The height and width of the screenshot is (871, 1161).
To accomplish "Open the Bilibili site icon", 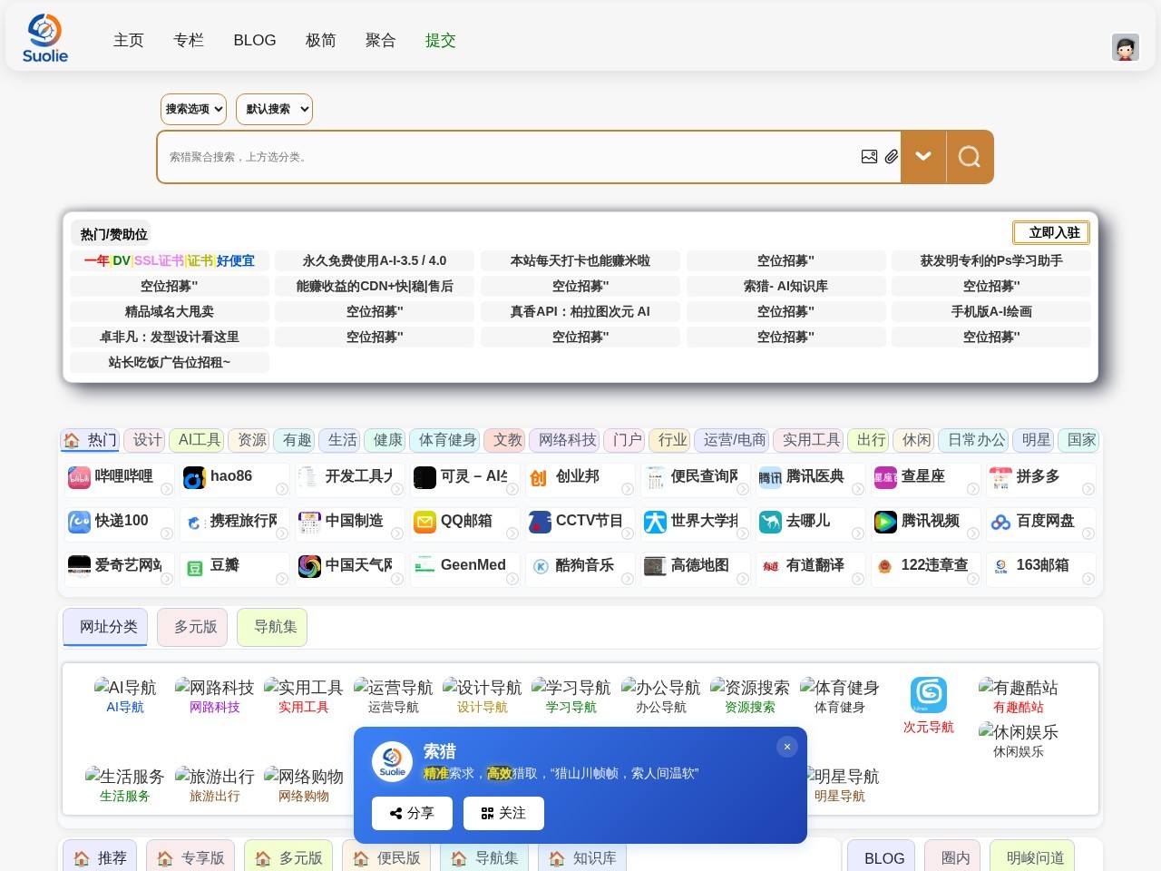I will click(x=80, y=477).
